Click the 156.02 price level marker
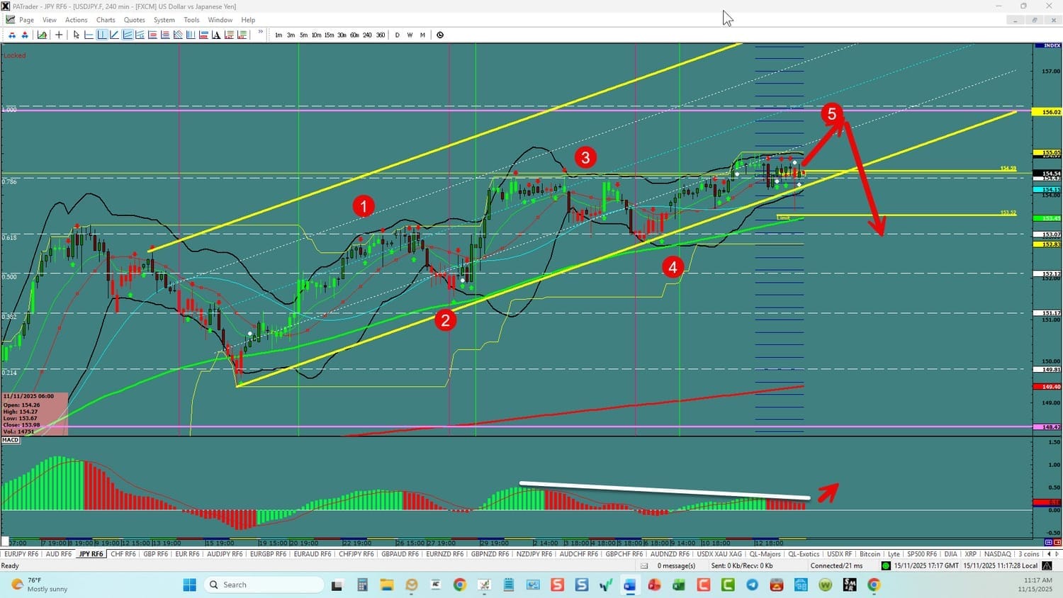This screenshot has width=1063, height=598. (1047, 112)
